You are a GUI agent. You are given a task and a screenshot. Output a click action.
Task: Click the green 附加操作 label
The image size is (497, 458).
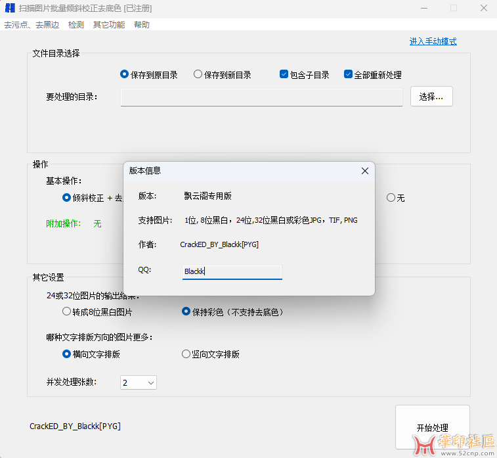pos(64,223)
